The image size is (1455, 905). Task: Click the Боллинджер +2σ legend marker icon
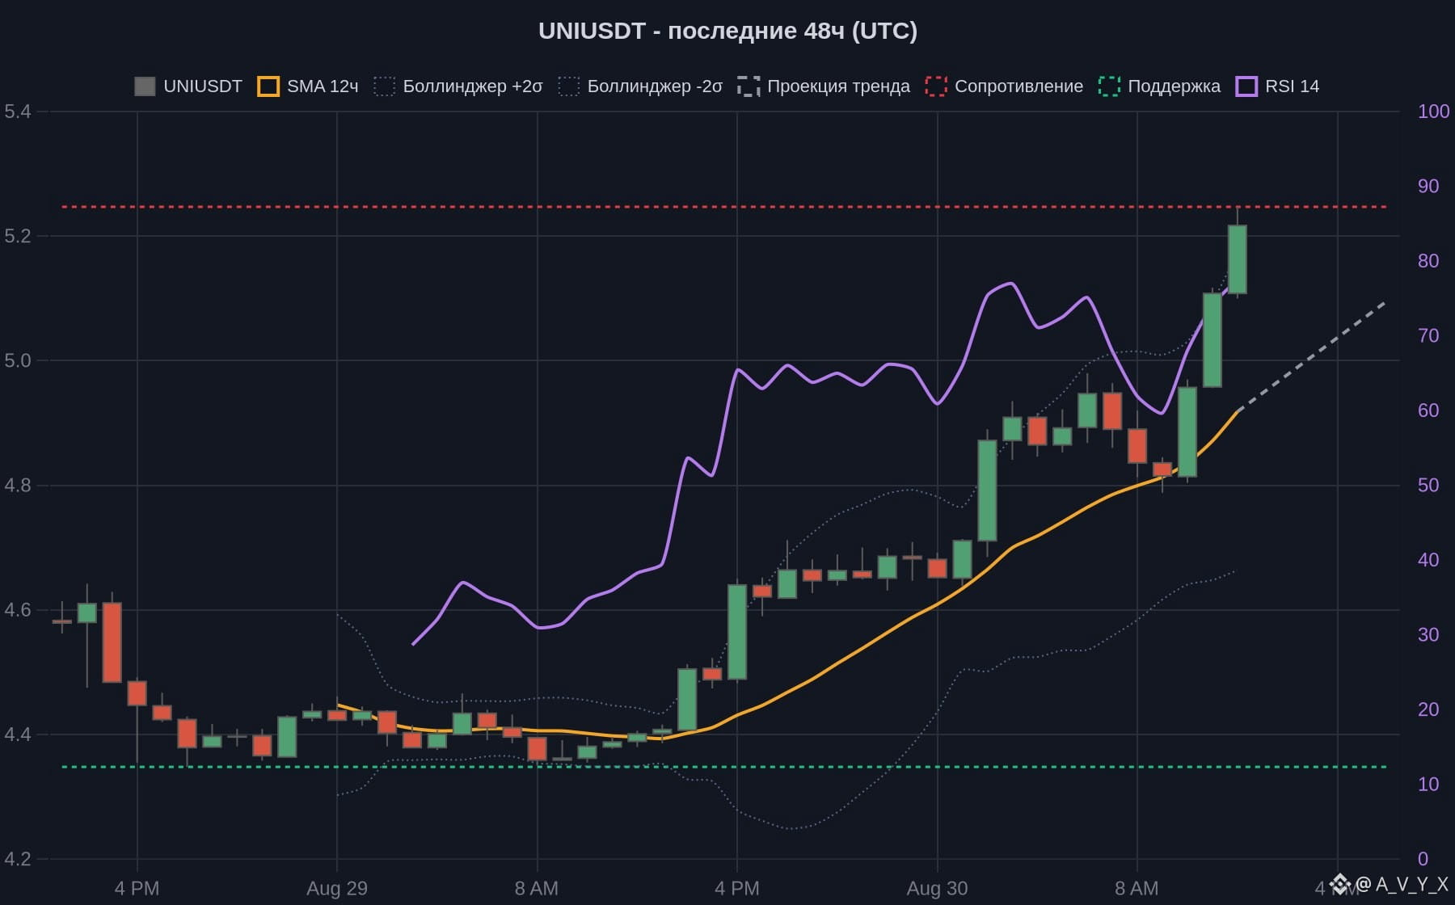(385, 86)
